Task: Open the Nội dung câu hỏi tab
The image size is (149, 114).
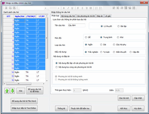Action: (x=68, y=16)
